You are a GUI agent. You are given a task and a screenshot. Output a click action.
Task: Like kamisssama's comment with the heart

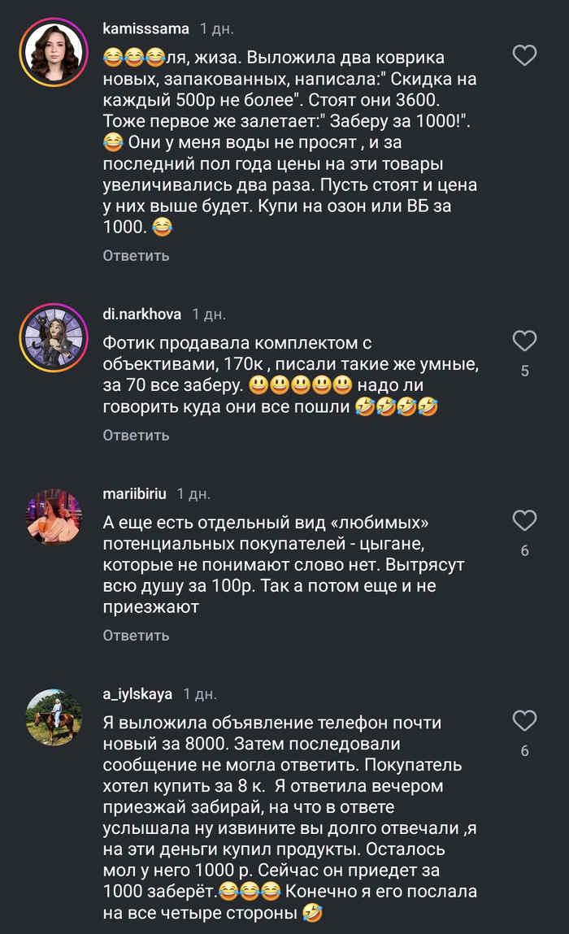[525, 55]
